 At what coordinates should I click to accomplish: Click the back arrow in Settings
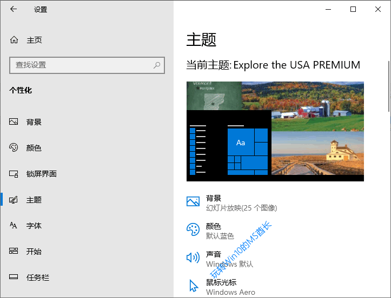coord(14,9)
